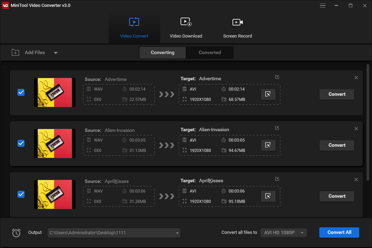This screenshot has height=248, width=372.
Task: Click the Alien-Invasion source name text
Action: [120, 130]
